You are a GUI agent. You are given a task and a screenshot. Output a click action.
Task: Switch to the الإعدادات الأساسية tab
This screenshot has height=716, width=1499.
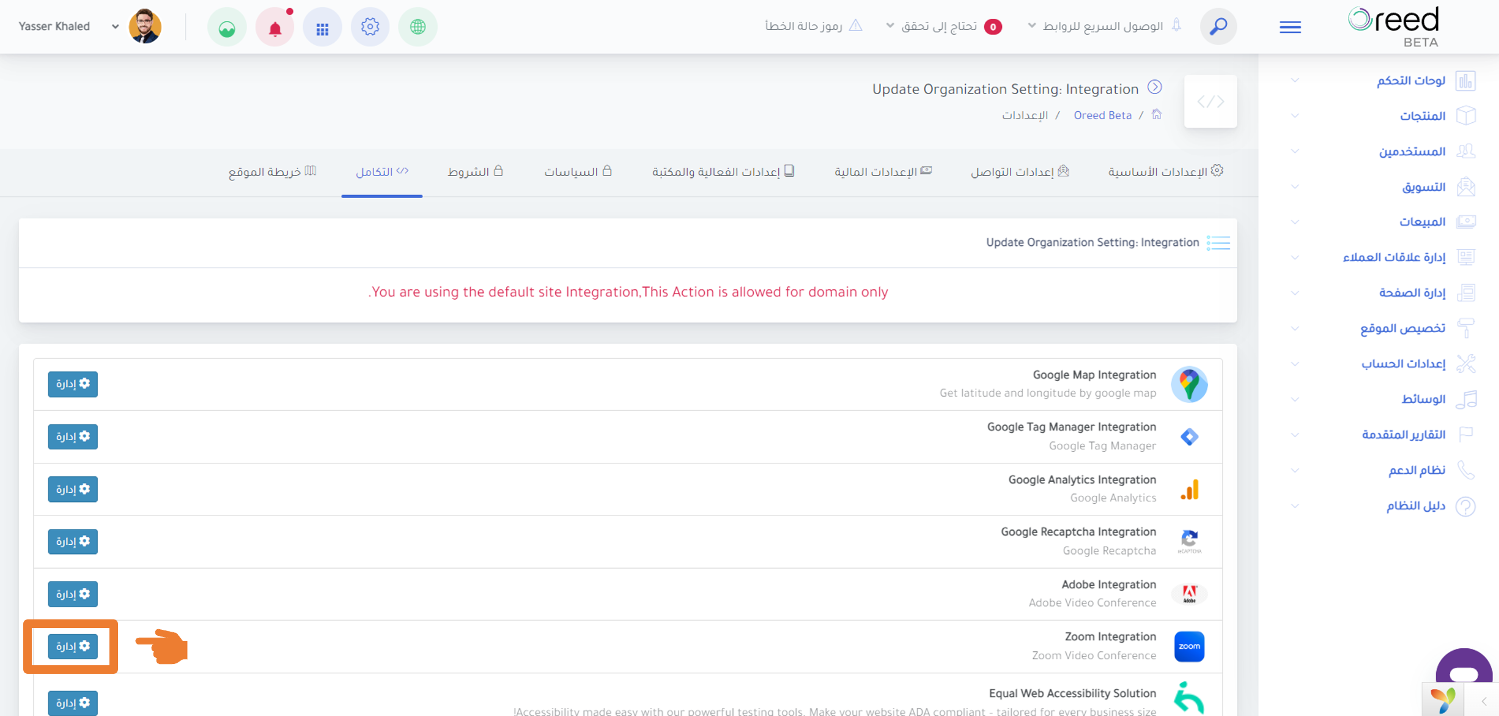point(1165,172)
